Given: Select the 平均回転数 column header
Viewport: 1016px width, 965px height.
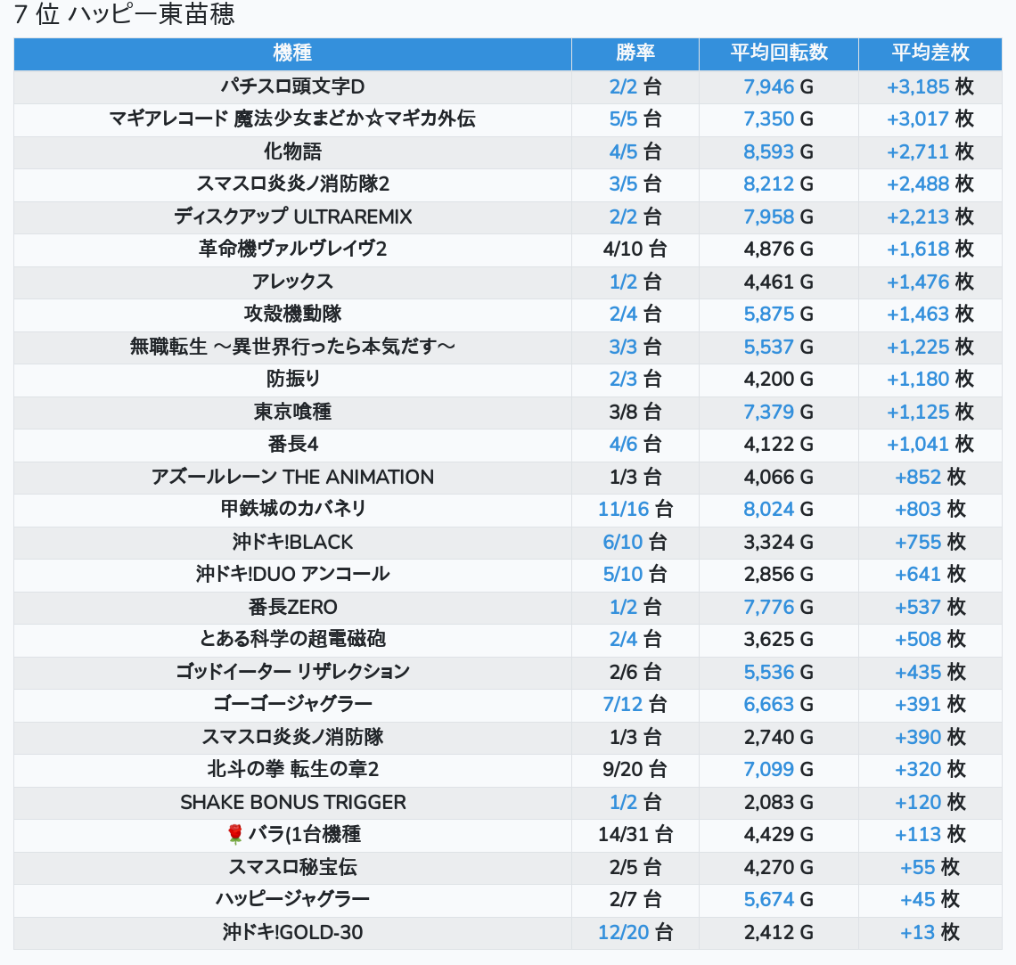Looking at the screenshot, I should click(778, 53).
